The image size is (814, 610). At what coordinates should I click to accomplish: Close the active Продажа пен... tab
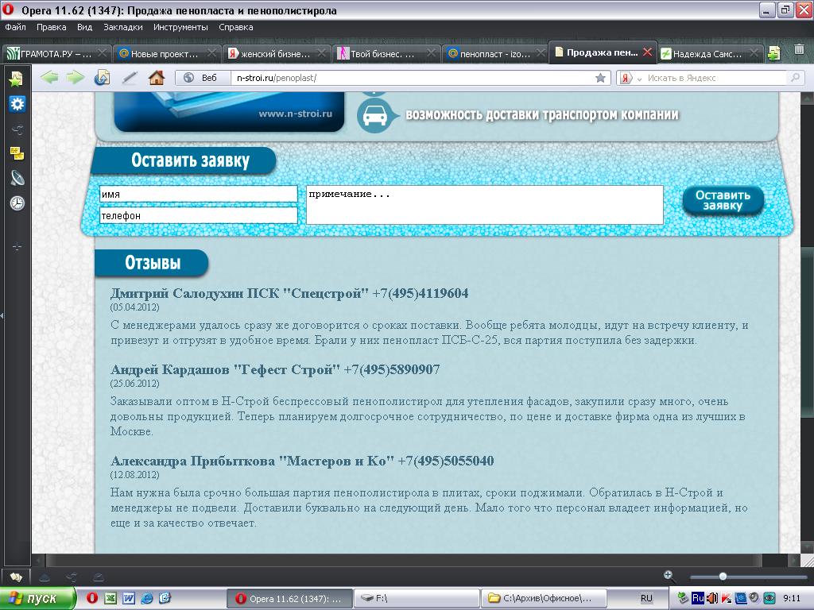pyautogui.click(x=647, y=52)
